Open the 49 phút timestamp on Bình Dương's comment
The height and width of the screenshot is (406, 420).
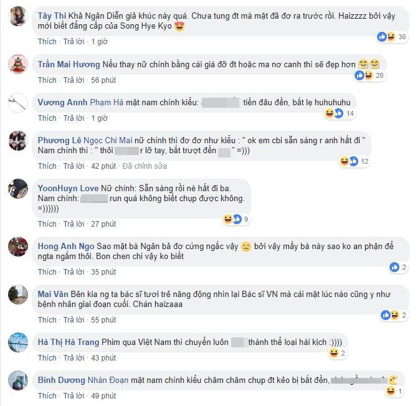coord(103,396)
